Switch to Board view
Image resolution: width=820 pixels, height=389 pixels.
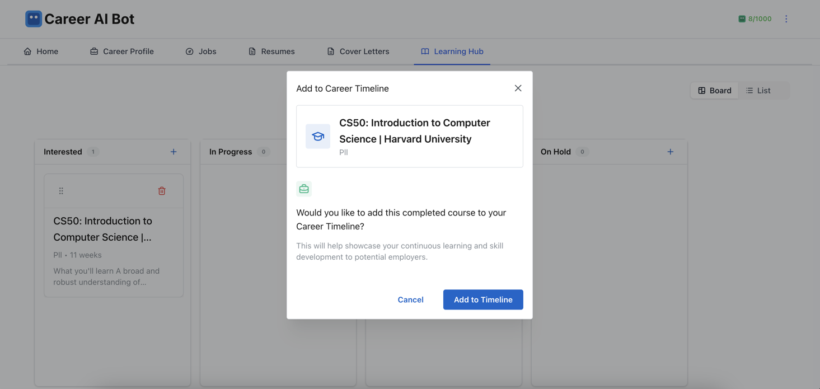pos(715,91)
